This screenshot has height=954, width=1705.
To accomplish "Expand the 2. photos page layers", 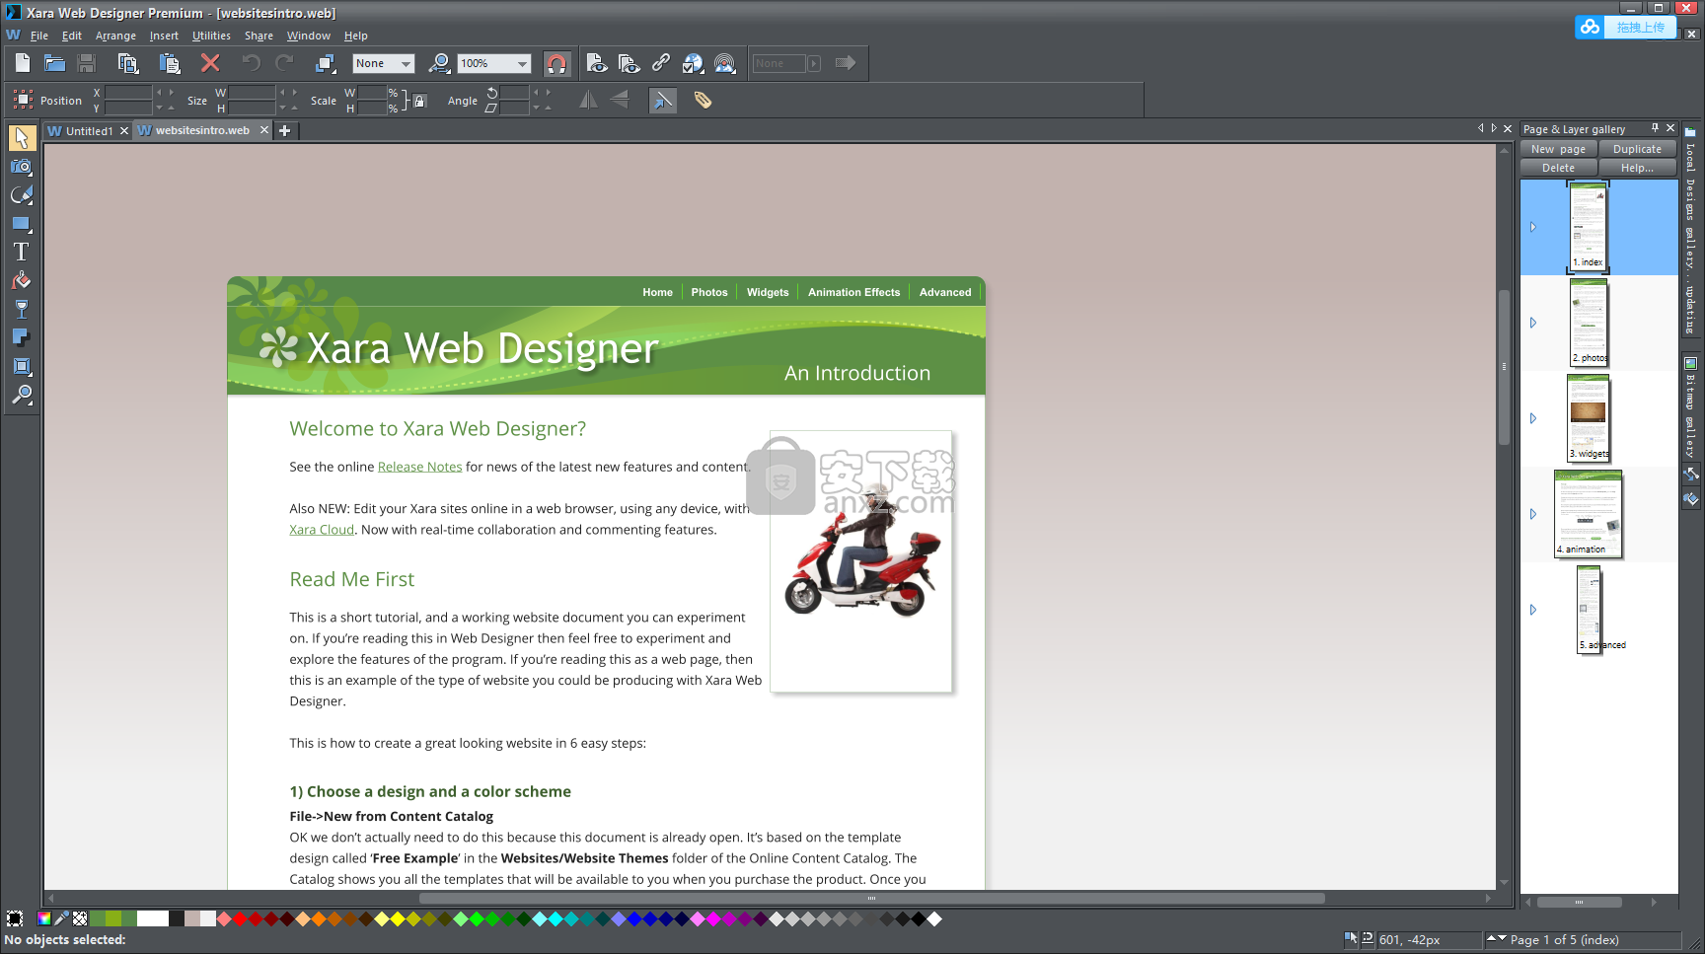I will click(x=1532, y=323).
